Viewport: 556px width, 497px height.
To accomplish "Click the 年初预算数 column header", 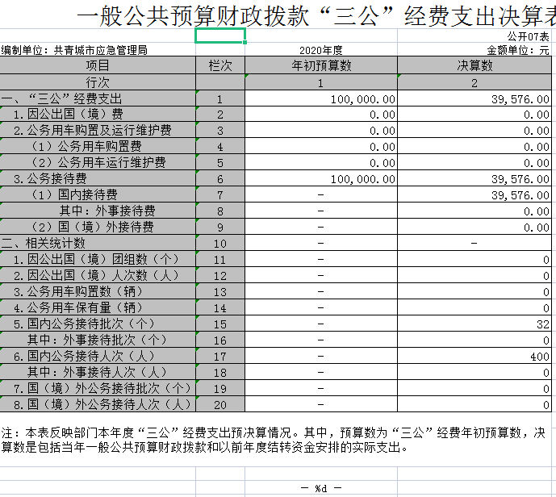I will (x=320, y=65).
